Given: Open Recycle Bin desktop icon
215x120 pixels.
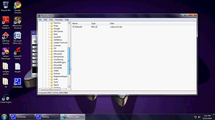Looking at the screenshot, I should pos(6,6).
